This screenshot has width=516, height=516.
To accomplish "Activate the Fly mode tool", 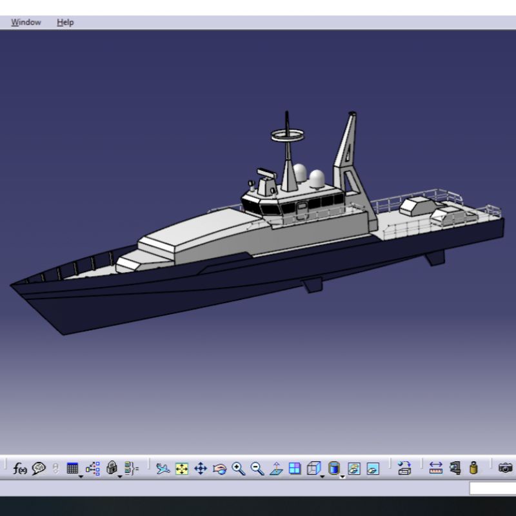I will pyautogui.click(x=163, y=469).
